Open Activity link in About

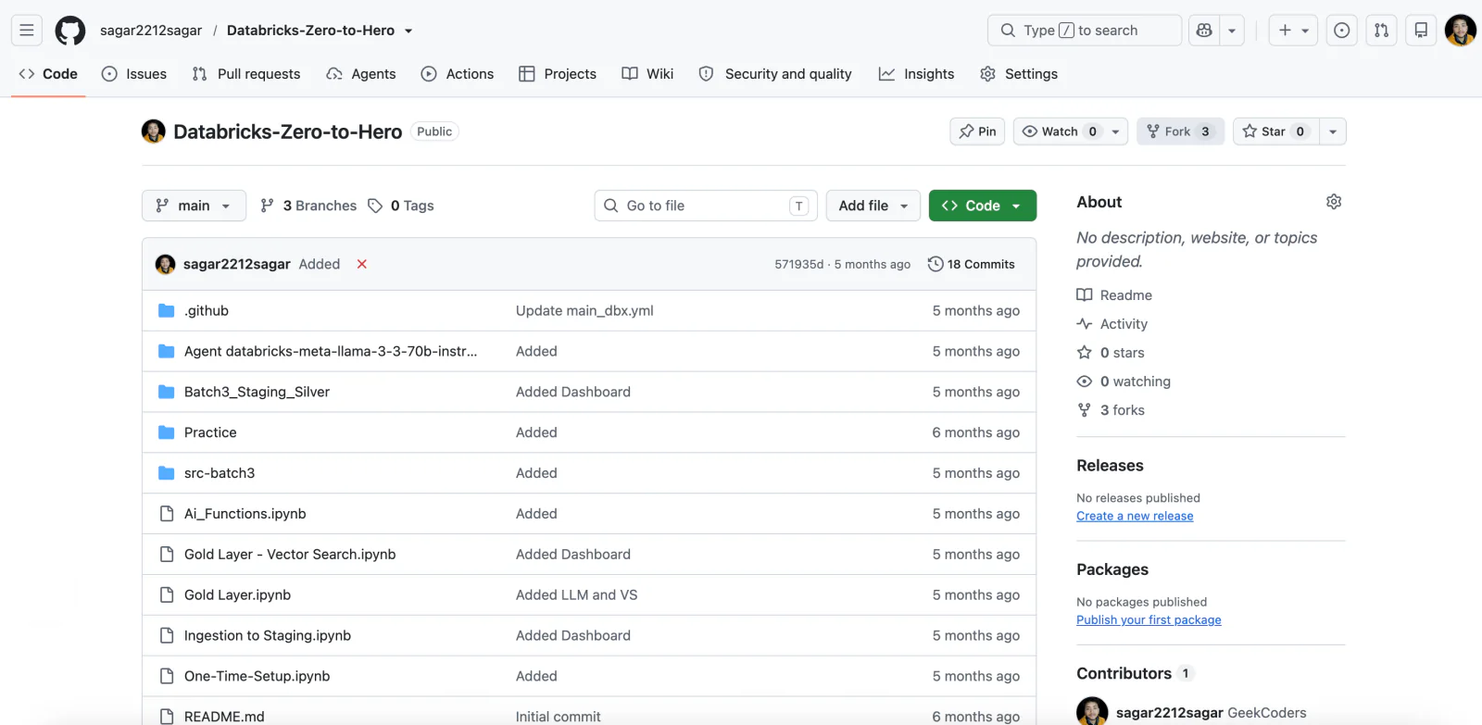[1111, 324]
